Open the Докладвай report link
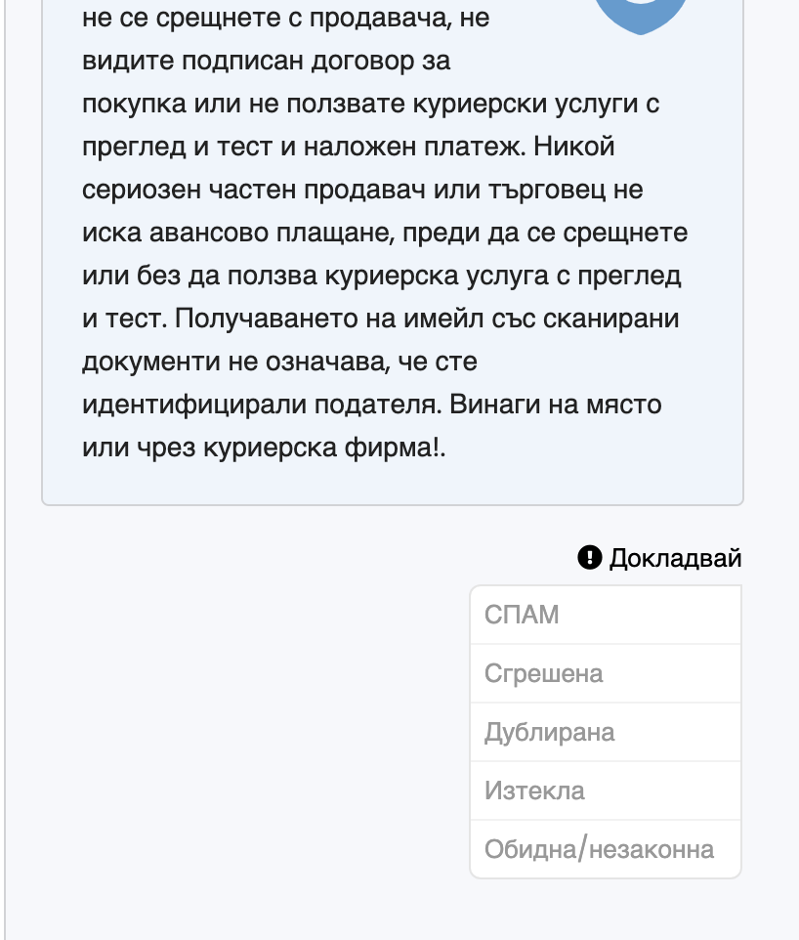The width and height of the screenshot is (799, 940). point(660,558)
